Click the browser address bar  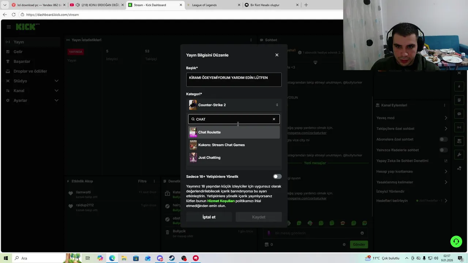(x=181, y=15)
